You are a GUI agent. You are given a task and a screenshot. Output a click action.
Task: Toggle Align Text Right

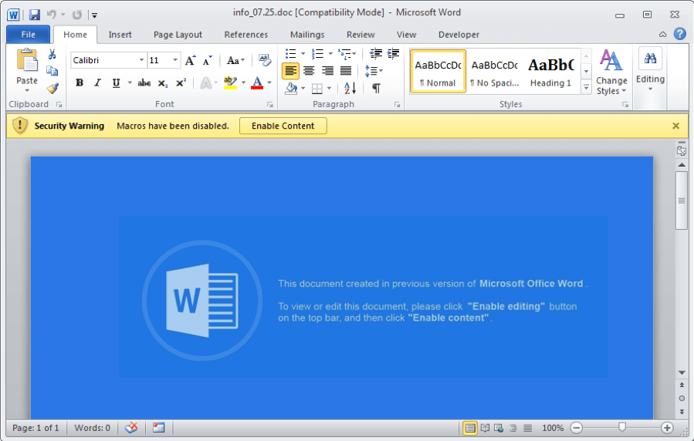click(327, 71)
